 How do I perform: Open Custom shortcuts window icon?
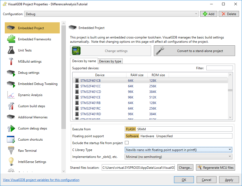point(11,140)
